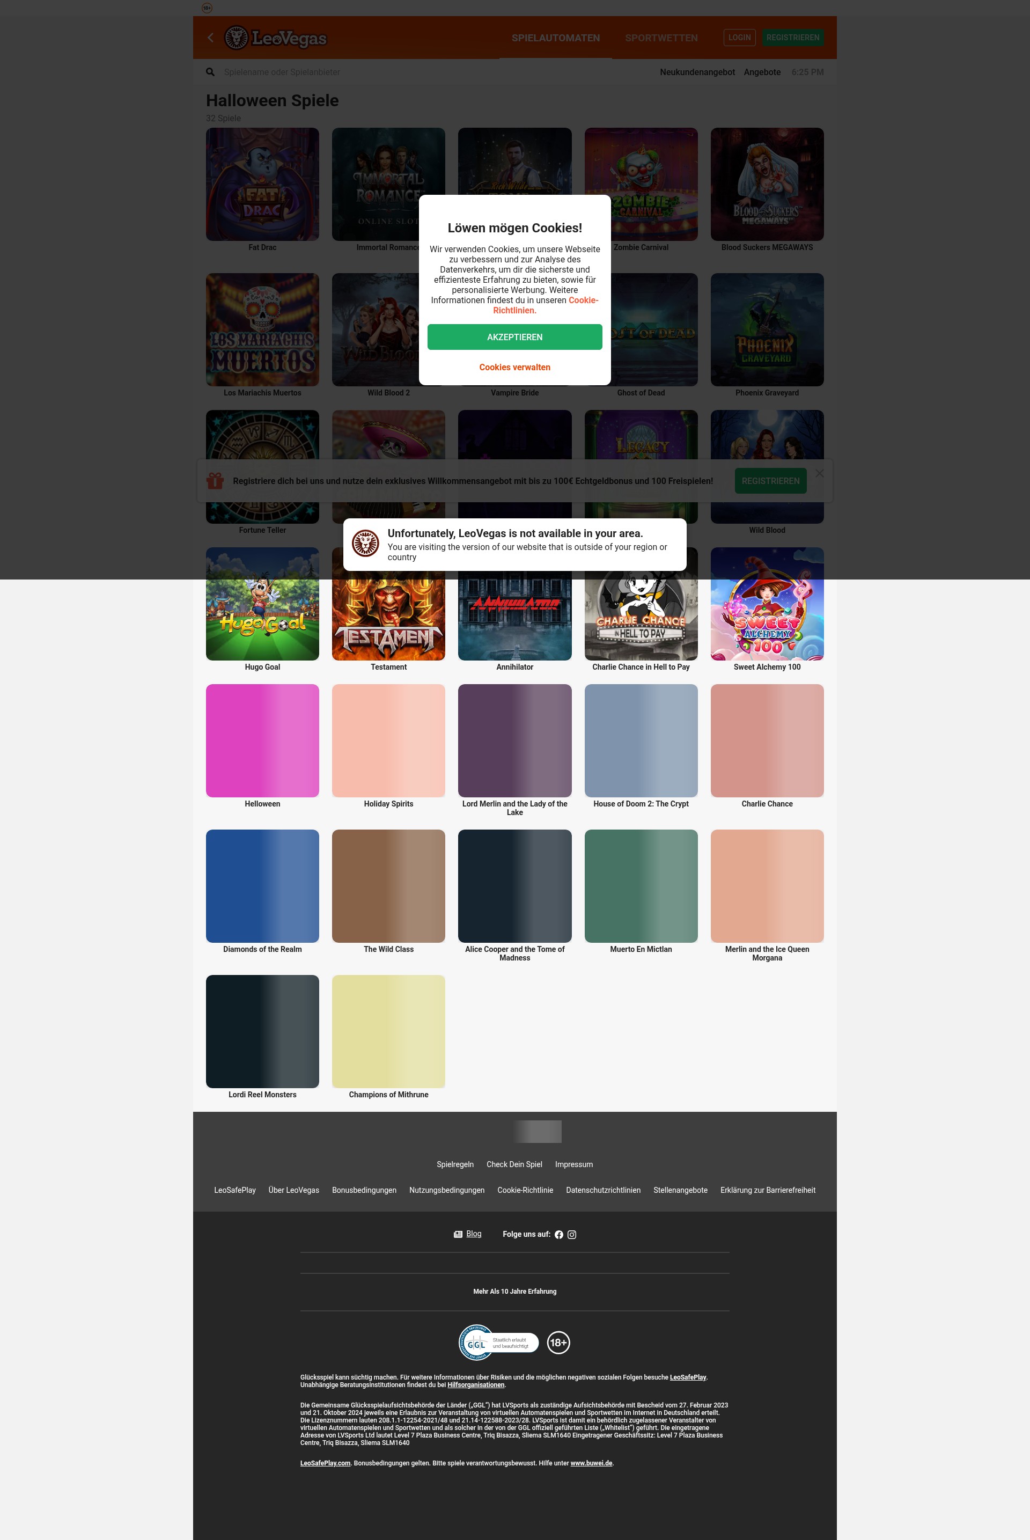Open Datenschutzrichtlinien footer link
The width and height of the screenshot is (1030, 1540).
[603, 1190]
